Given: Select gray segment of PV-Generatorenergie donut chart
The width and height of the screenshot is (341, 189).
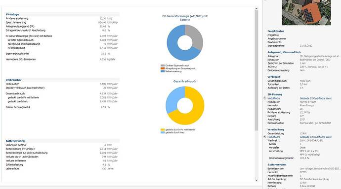Looking at the screenshot, I should (196, 36).
